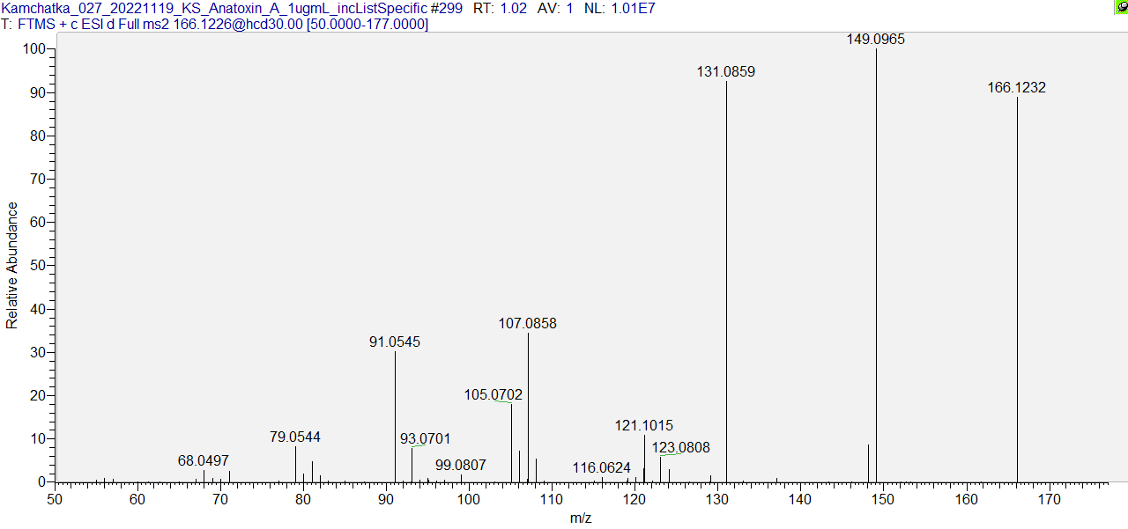
Task: Click the 166.1232 precursor ion label
Action: pyautogui.click(x=1016, y=88)
